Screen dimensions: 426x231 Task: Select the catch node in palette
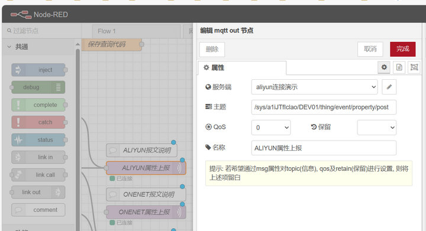click(38, 122)
